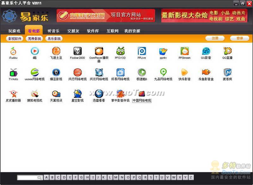Launch the 风云网络电视 icon
This screenshot has height=185, width=253.
coord(99,73)
